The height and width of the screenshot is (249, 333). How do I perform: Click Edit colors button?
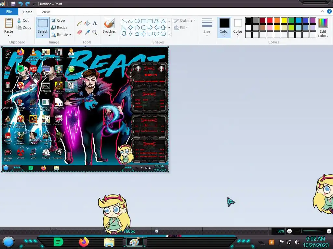point(323,28)
